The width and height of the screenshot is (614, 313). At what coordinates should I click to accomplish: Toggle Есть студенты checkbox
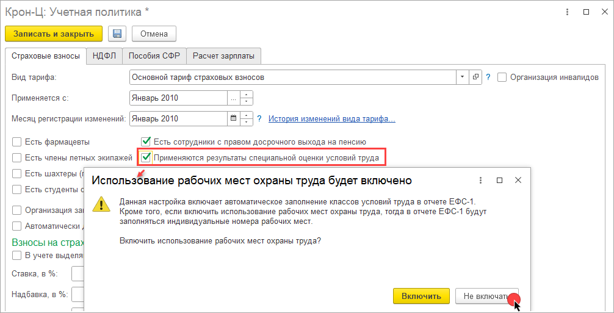(x=16, y=190)
